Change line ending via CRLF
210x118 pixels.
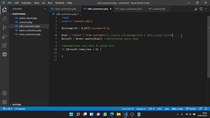(x=159, y=109)
